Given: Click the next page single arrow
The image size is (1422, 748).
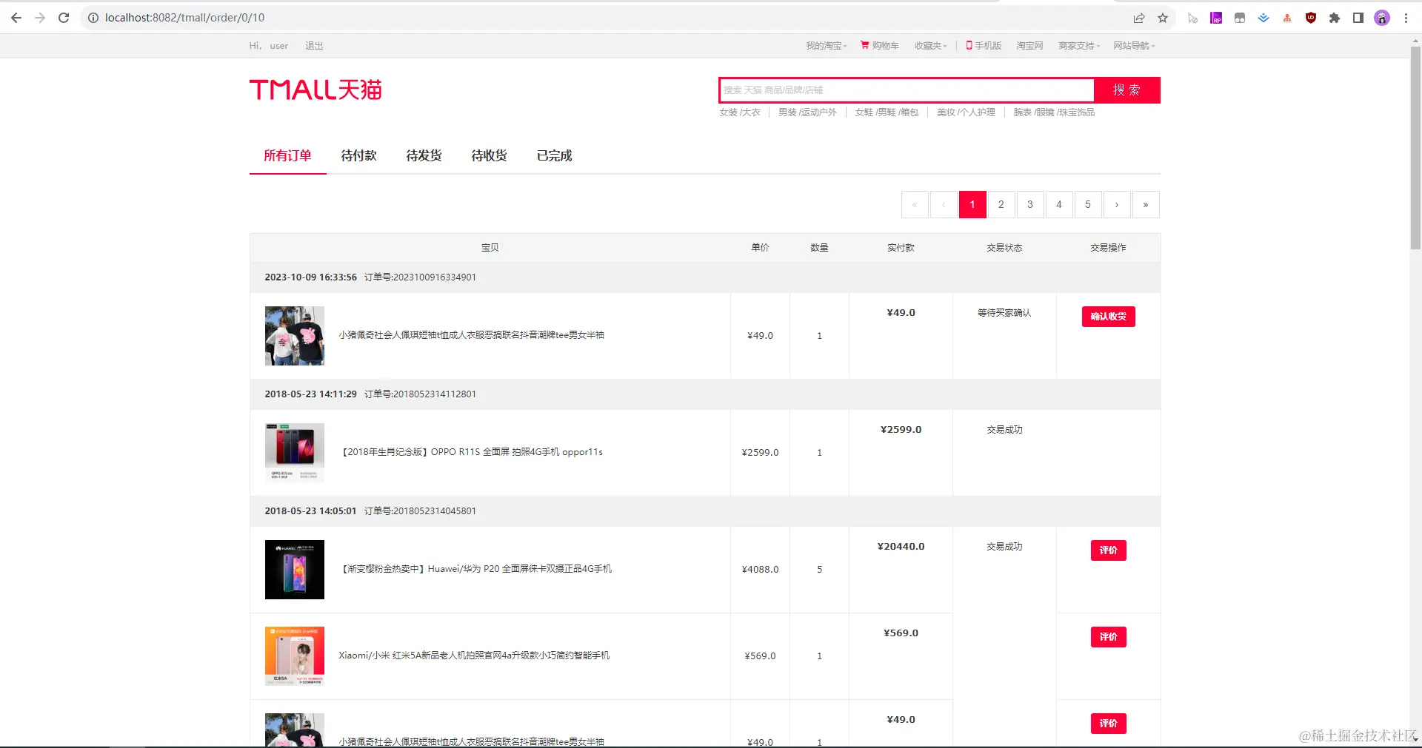Looking at the screenshot, I should pyautogui.click(x=1117, y=205).
